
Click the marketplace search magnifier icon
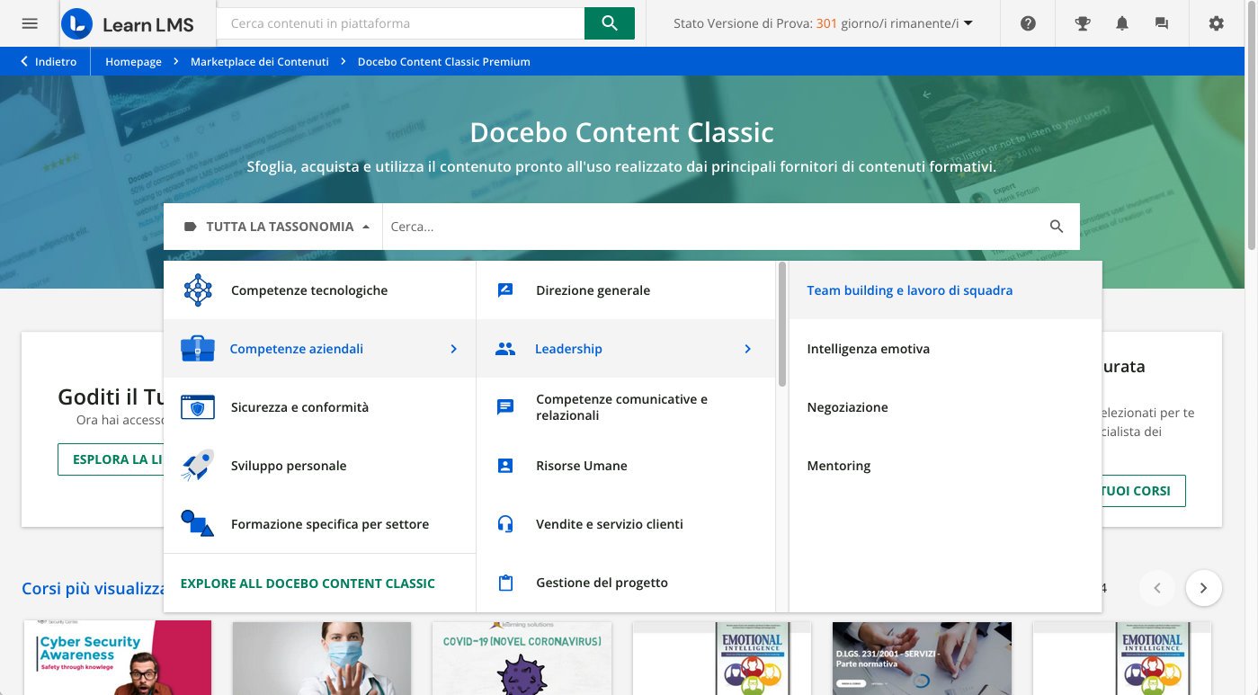1057,227
